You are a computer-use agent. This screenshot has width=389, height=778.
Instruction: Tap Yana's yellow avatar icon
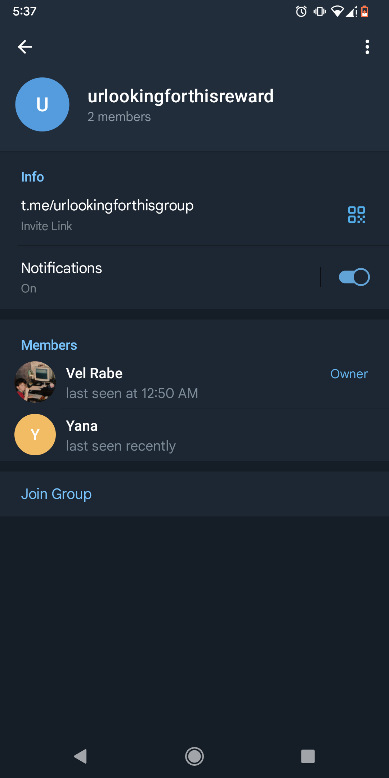[x=35, y=434]
